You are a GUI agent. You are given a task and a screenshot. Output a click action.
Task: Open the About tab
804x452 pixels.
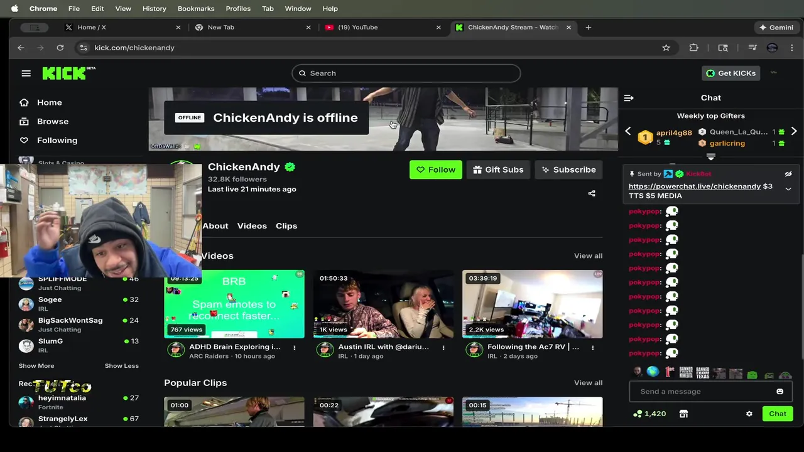coord(215,226)
